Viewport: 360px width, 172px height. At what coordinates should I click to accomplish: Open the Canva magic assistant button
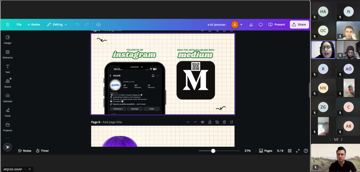(7, 147)
